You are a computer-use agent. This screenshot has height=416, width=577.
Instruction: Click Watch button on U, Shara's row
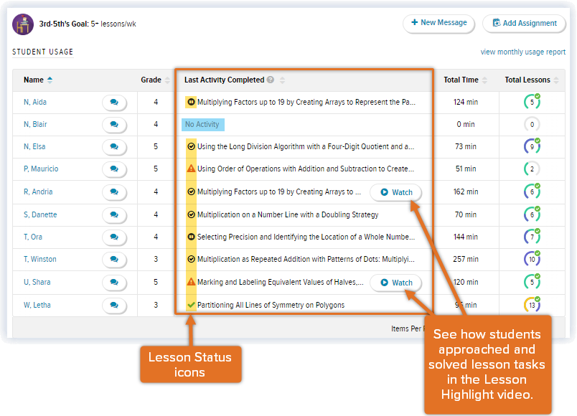click(x=395, y=283)
